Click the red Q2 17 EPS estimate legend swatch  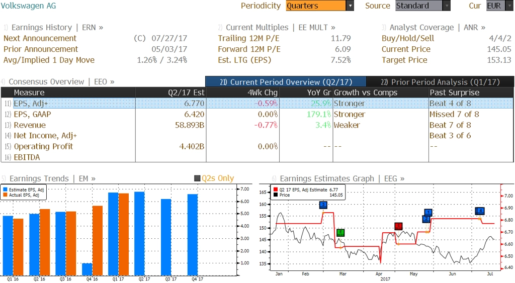click(x=276, y=190)
